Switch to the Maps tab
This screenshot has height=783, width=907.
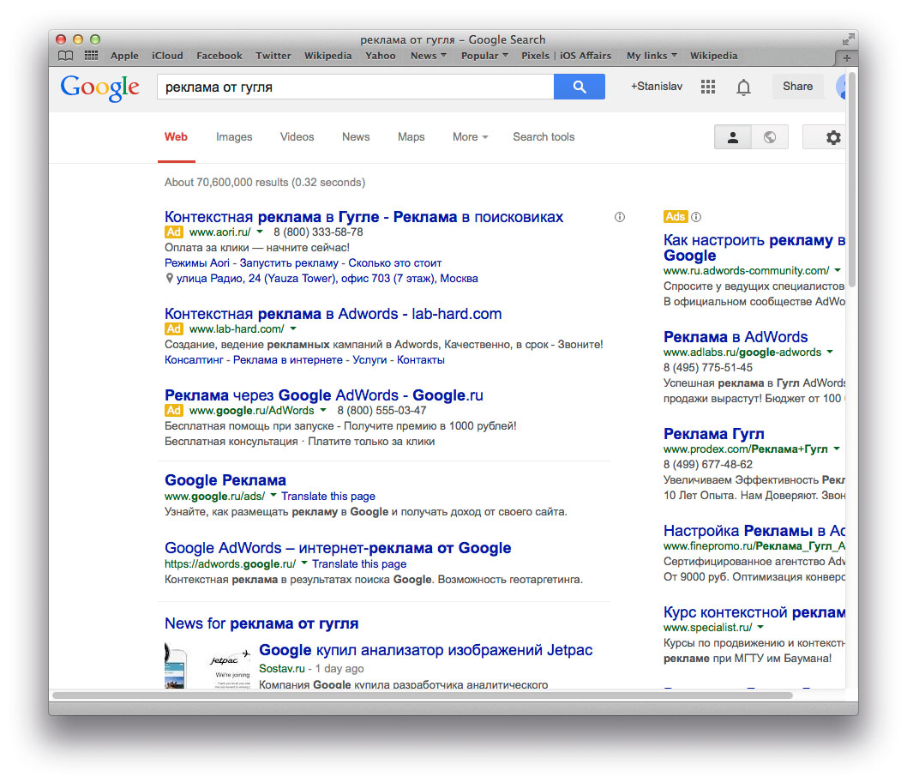tap(411, 137)
